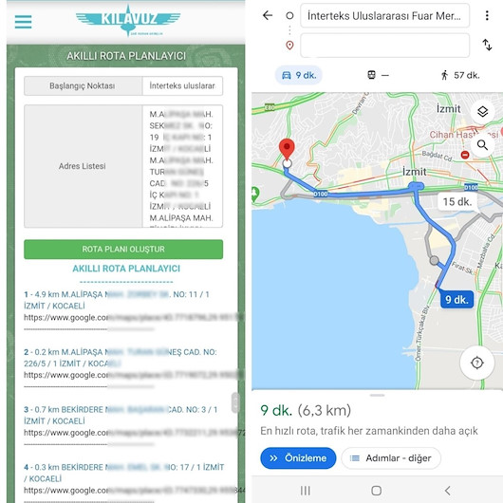This screenshot has width=503, height=503.
Task: Click the empty destination field
Action: [385, 46]
